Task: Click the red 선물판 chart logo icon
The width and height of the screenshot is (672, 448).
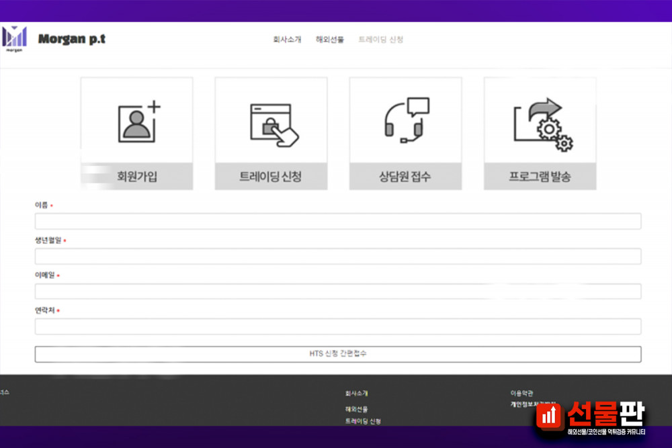Action: 550,416
